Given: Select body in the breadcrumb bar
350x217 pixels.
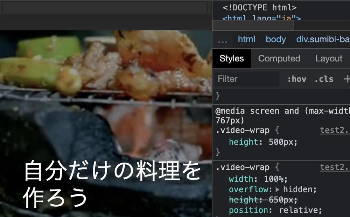Looking at the screenshot, I should click(275, 39).
